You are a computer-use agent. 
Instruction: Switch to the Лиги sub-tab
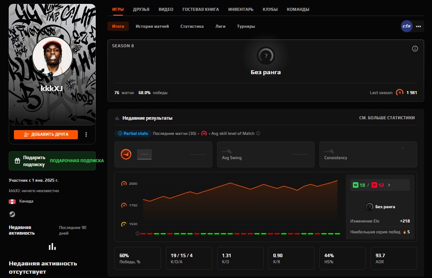pos(221,26)
